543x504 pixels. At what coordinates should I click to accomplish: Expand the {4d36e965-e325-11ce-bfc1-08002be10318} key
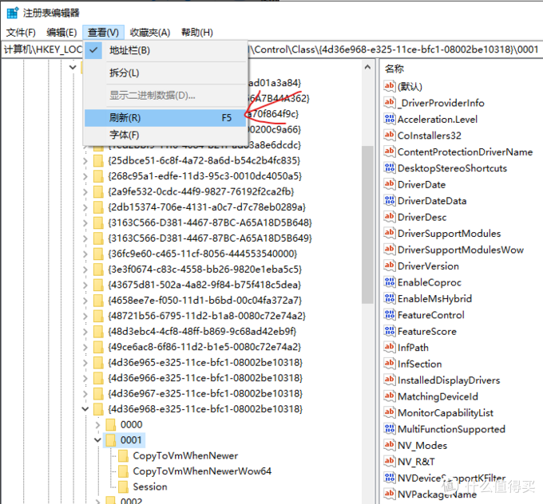[x=85, y=362]
